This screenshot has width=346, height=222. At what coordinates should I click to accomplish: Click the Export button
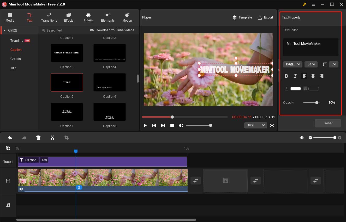point(265,17)
